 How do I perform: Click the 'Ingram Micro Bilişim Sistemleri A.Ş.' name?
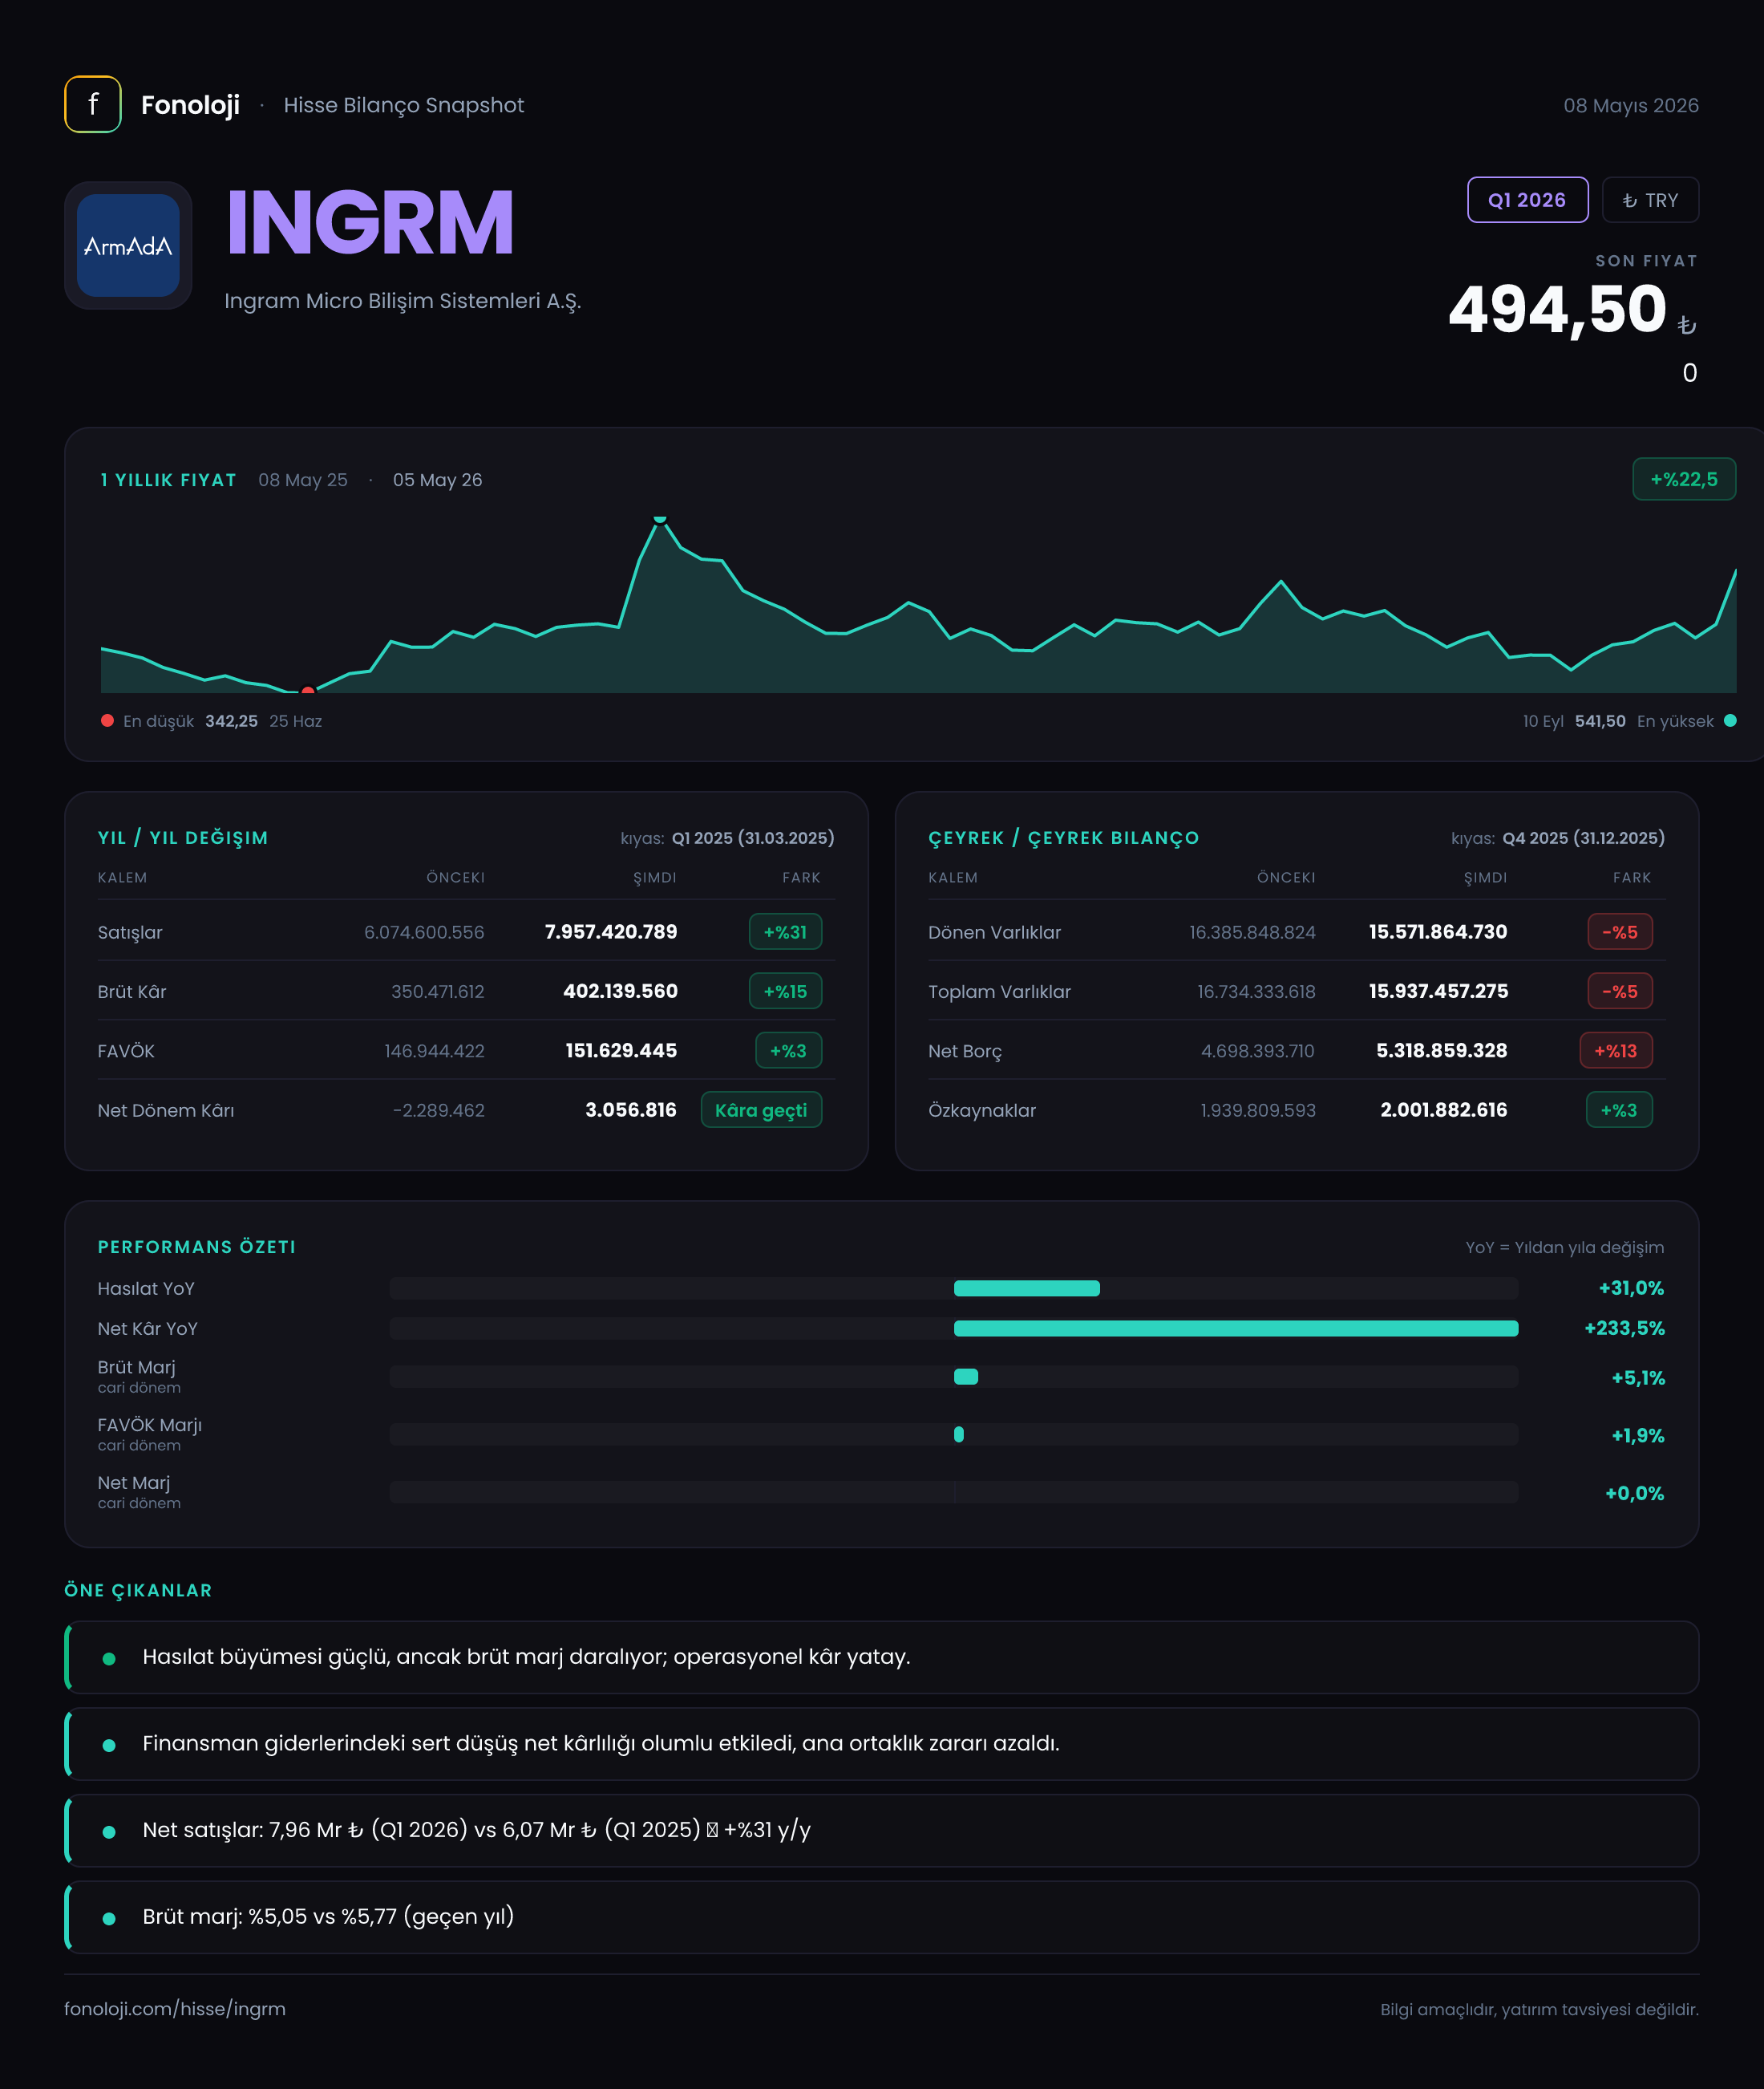[402, 301]
